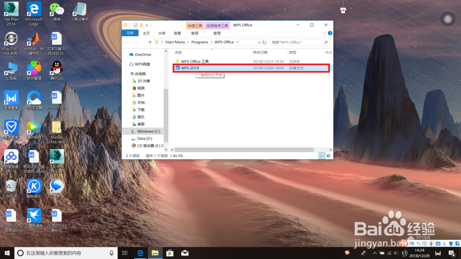Switch to large thumbnails view icon
This screenshot has height=259, width=461.
tap(329, 156)
